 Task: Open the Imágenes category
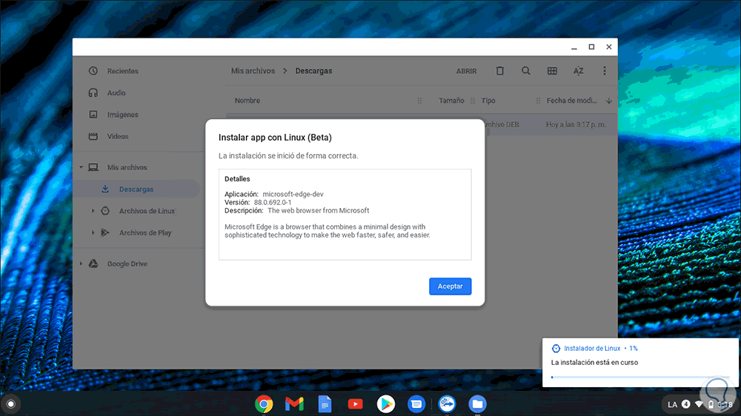pyautogui.click(x=122, y=114)
